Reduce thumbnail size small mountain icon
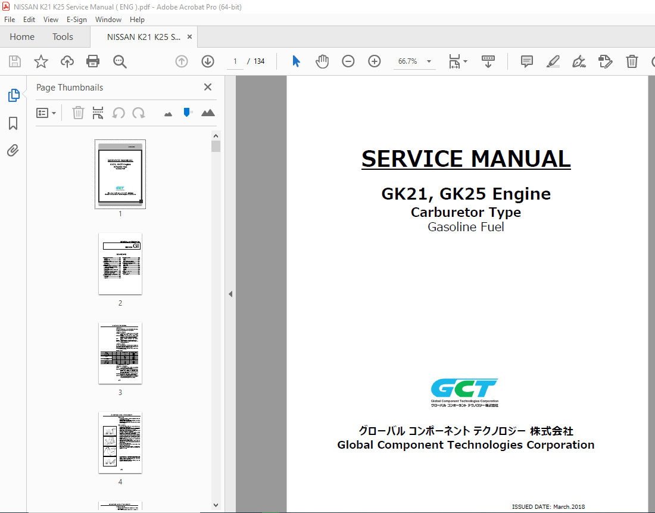Viewport: 655px width, 513px height. 169,114
